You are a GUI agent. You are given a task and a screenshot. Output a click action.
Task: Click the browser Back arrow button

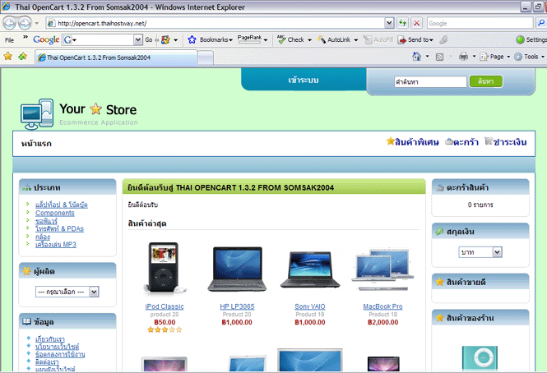9,23
